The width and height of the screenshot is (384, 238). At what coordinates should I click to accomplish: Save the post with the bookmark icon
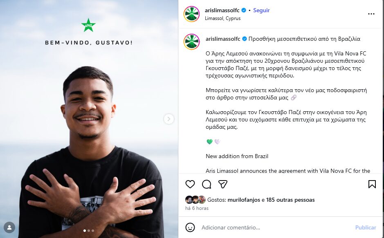point(372,184)
